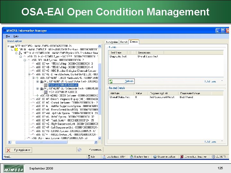Click the Idle hourglass status icon
The image size is (231, 173).
pyautogui.click(x=89, y=157)
